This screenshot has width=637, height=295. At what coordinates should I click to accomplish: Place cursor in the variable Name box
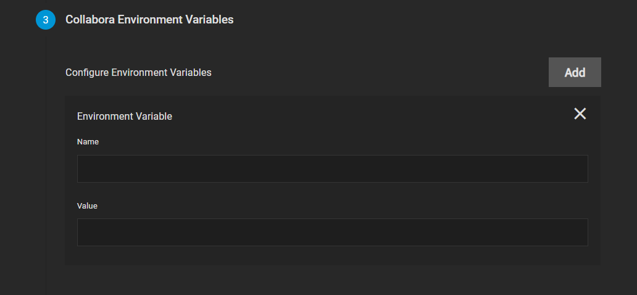pyautogui.click(x=332, y=168)
